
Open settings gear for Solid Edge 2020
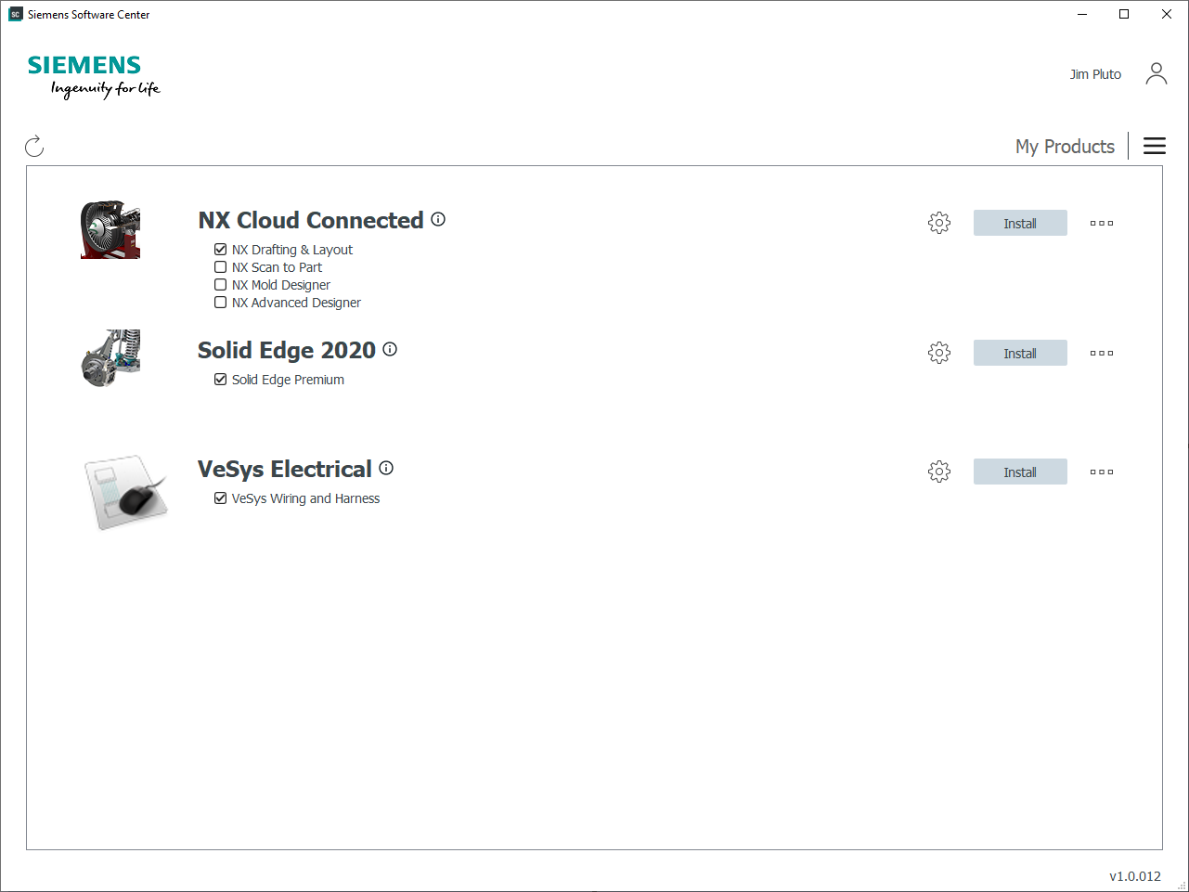point(939,353)
